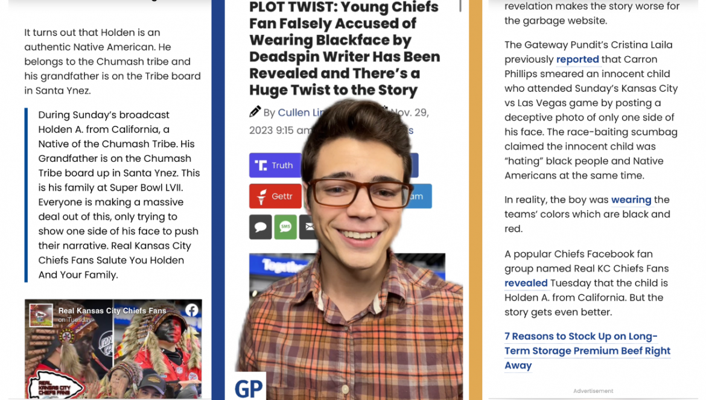Image resolution: width=706 pixels, height=400 pixels.
Task: Share the article on Gettr
Action: (x=275, y=196)
